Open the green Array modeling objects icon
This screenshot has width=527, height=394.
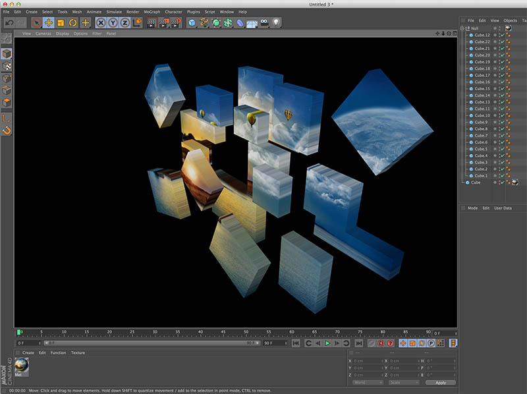tap(228, 23)
